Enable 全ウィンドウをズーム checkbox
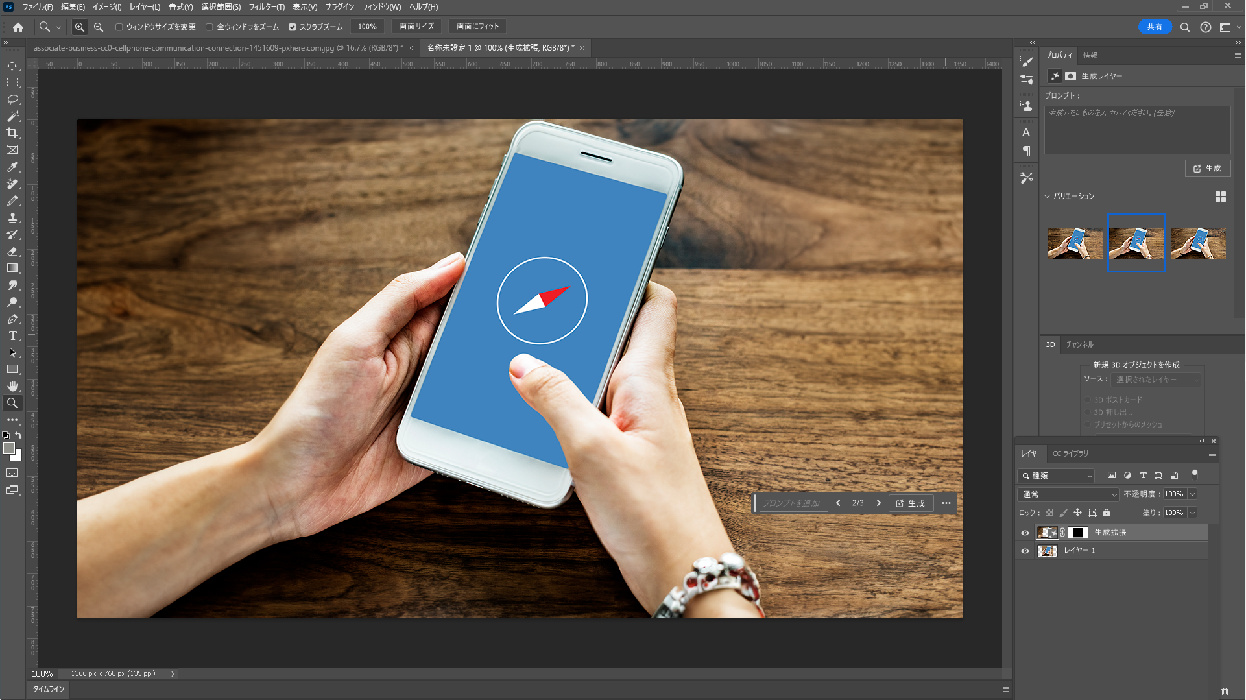Screen dimensions: 1246x700 coord(210,27)
